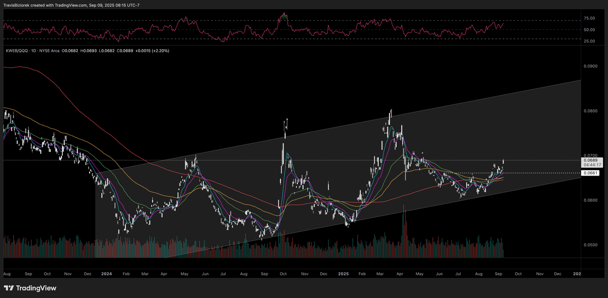This screenshot has width=608, height=298.
Task: Click the KWEB/QQQ symbol in chart legend
Action: pyautogui.click(x=17, y=51)
